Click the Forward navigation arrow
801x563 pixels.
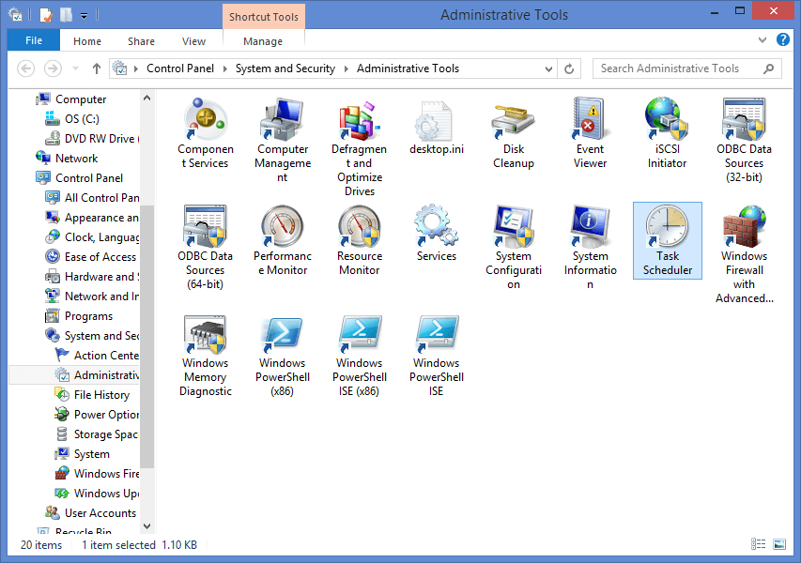click(x=53, y=68)
